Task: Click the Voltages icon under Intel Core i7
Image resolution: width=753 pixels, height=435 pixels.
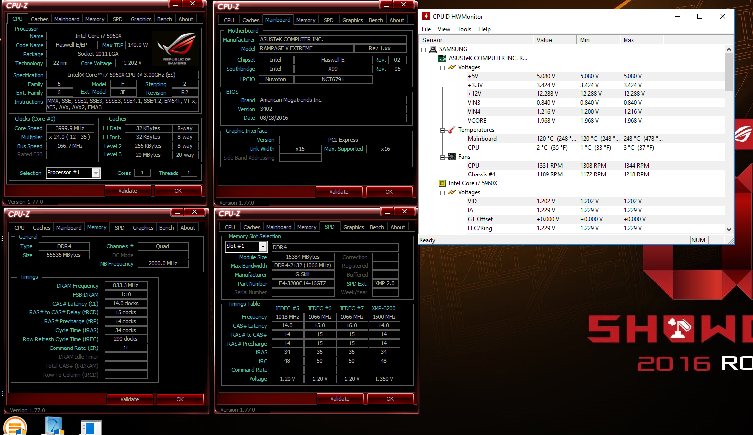Action: pos(452,192)
